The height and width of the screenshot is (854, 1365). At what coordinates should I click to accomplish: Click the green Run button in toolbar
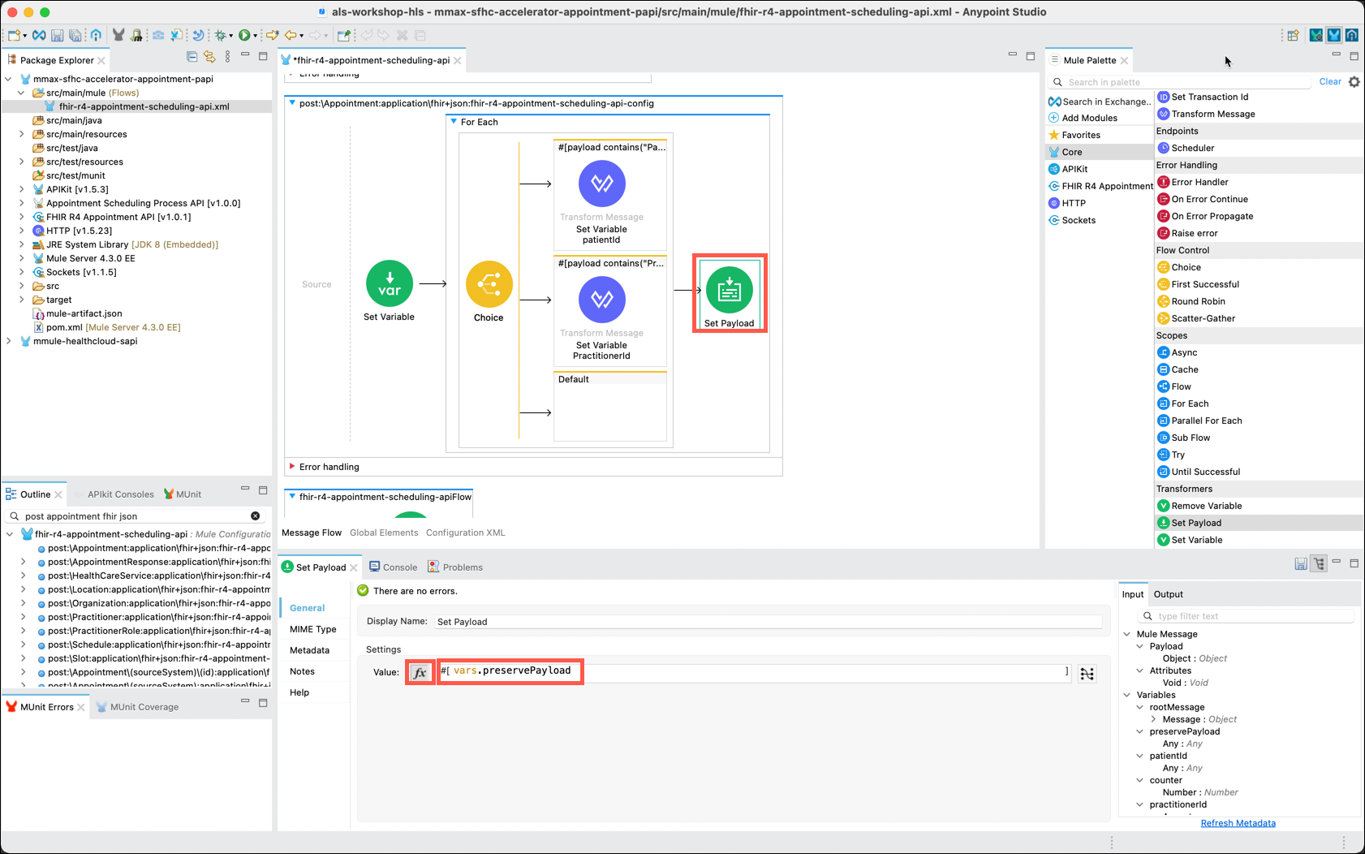[x=243, y=36]
